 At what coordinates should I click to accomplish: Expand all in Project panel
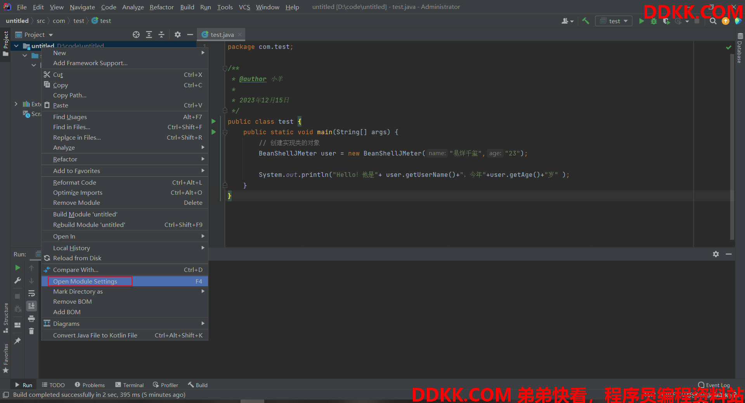click(149, 35)
